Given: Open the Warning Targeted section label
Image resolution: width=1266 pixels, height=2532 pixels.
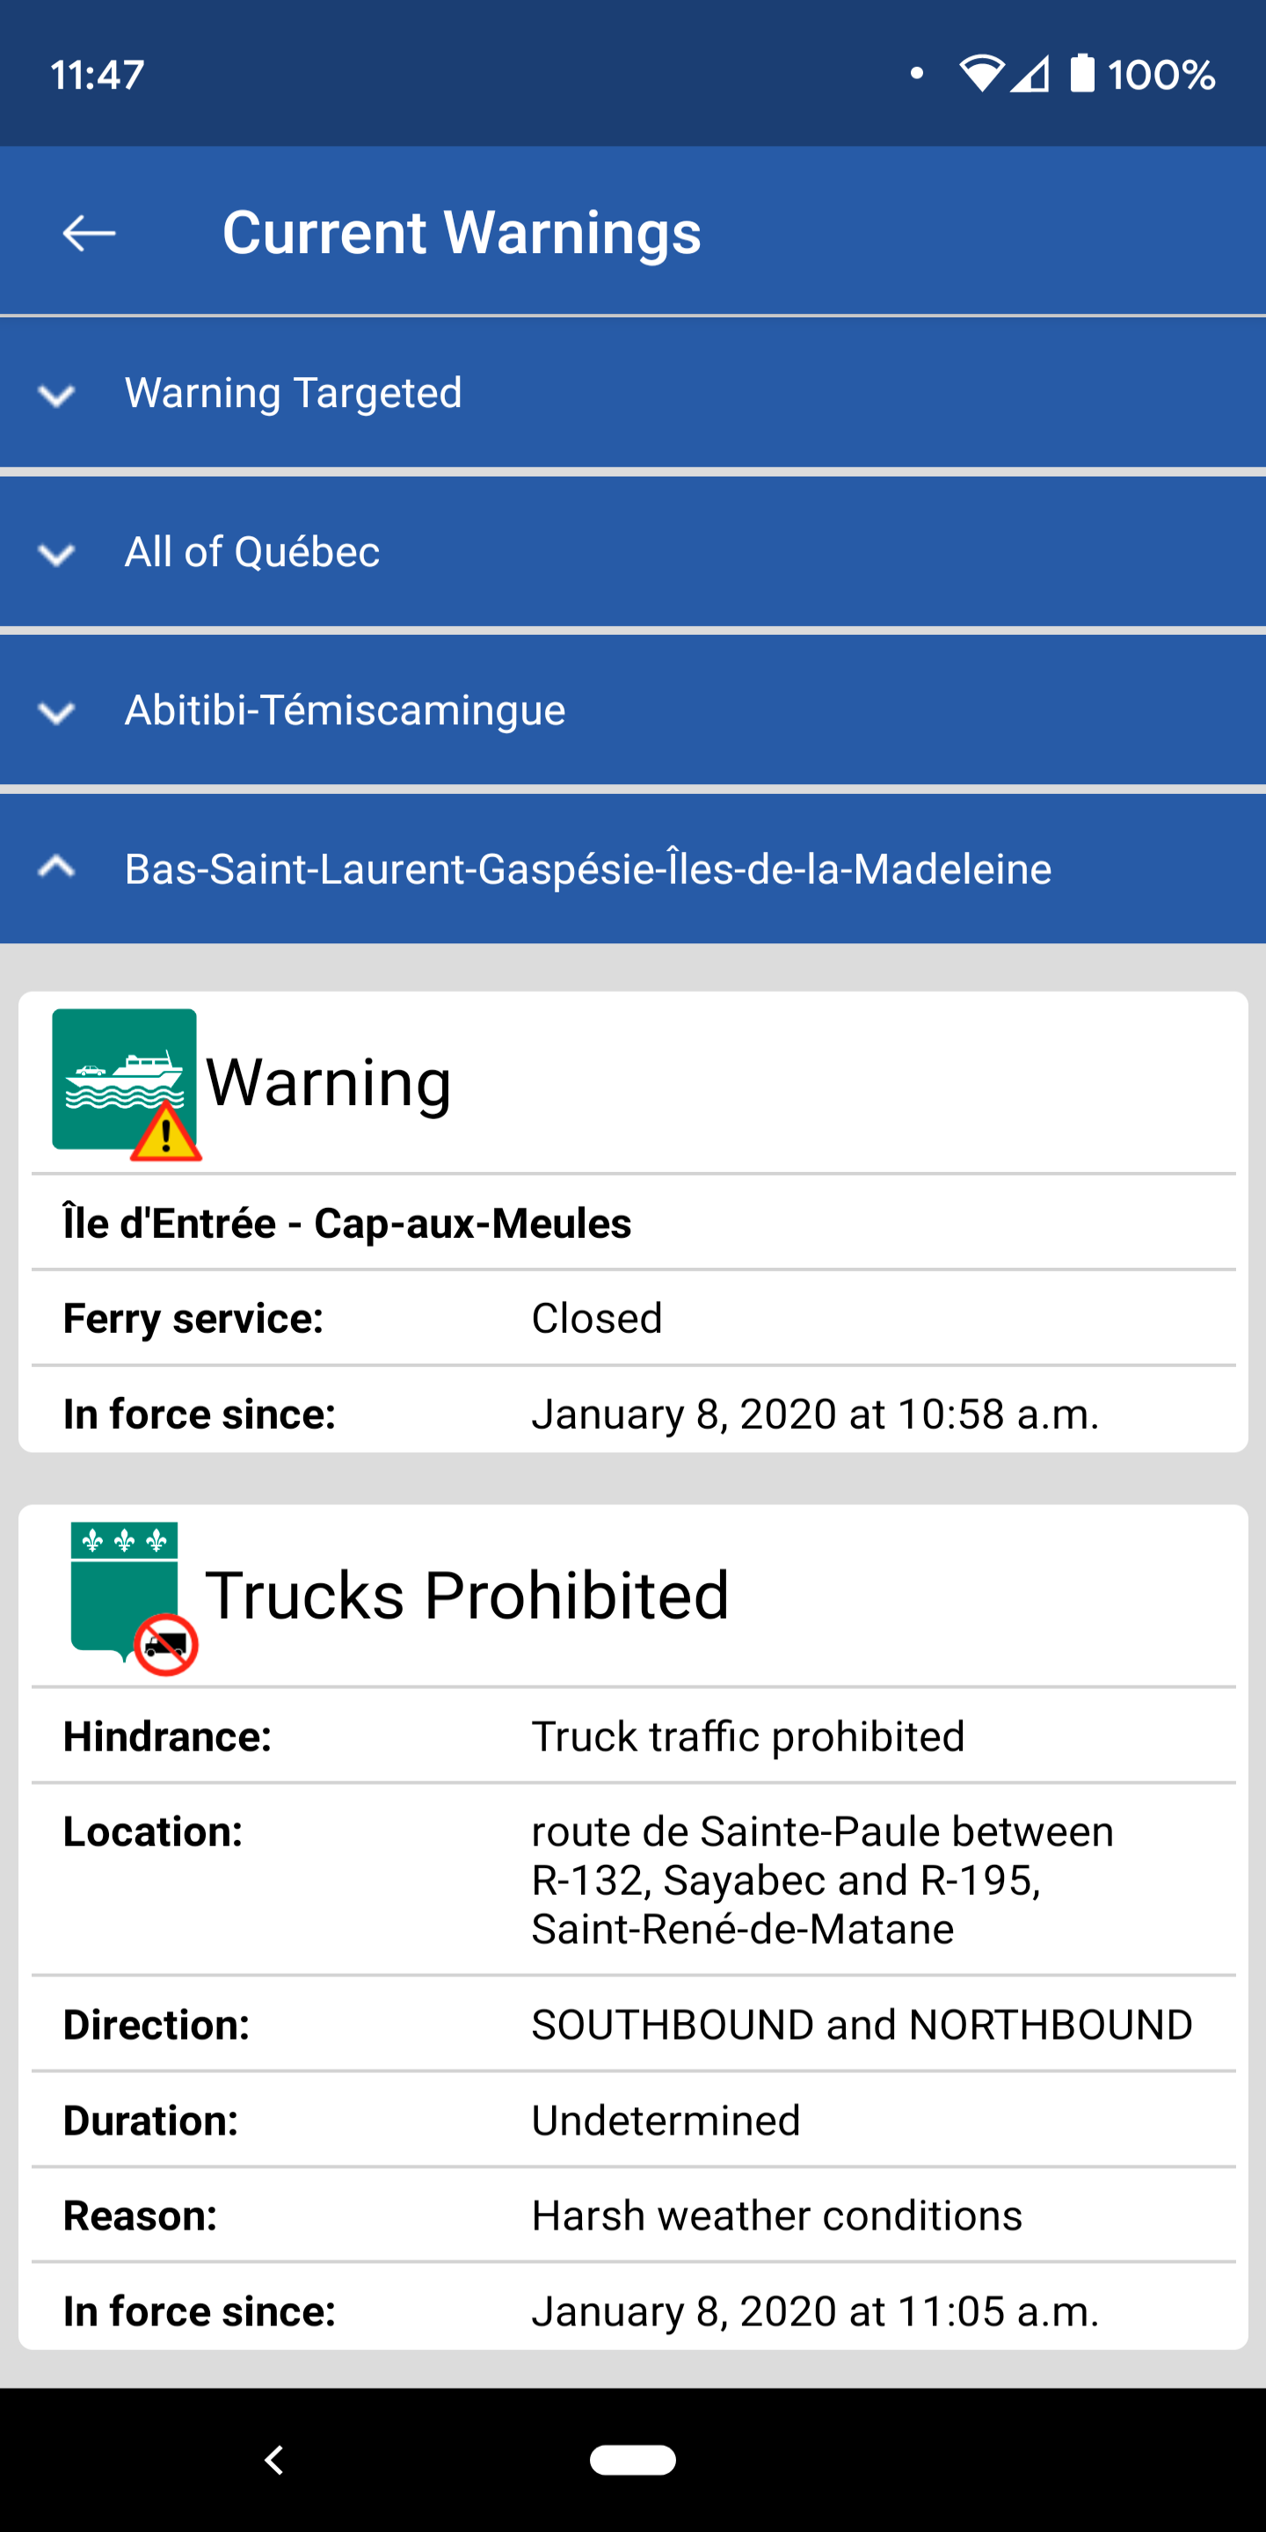Looking at the screenshot, I should click(x=293, y=393).
